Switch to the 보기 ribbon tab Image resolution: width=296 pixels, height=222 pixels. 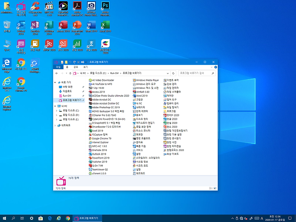point(86,67)
